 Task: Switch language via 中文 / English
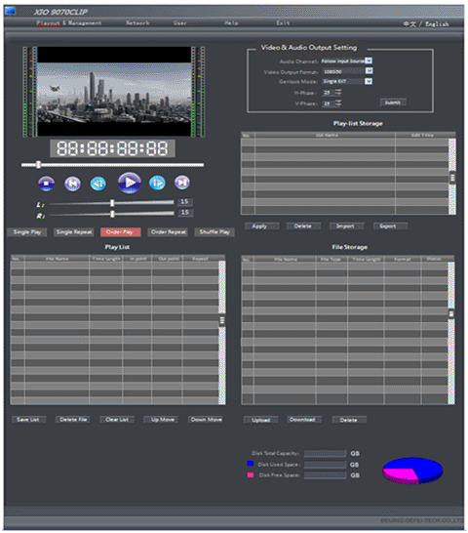[x=426, y=23]
